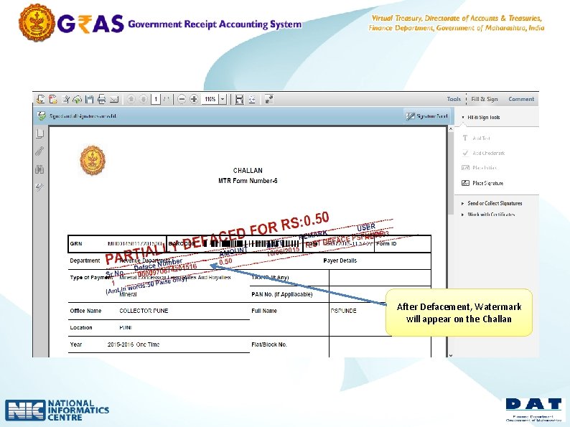This screenshot has width=570, height=427.
Task: Open the zoom level dropdown arrow
Action: pos(223,99)
